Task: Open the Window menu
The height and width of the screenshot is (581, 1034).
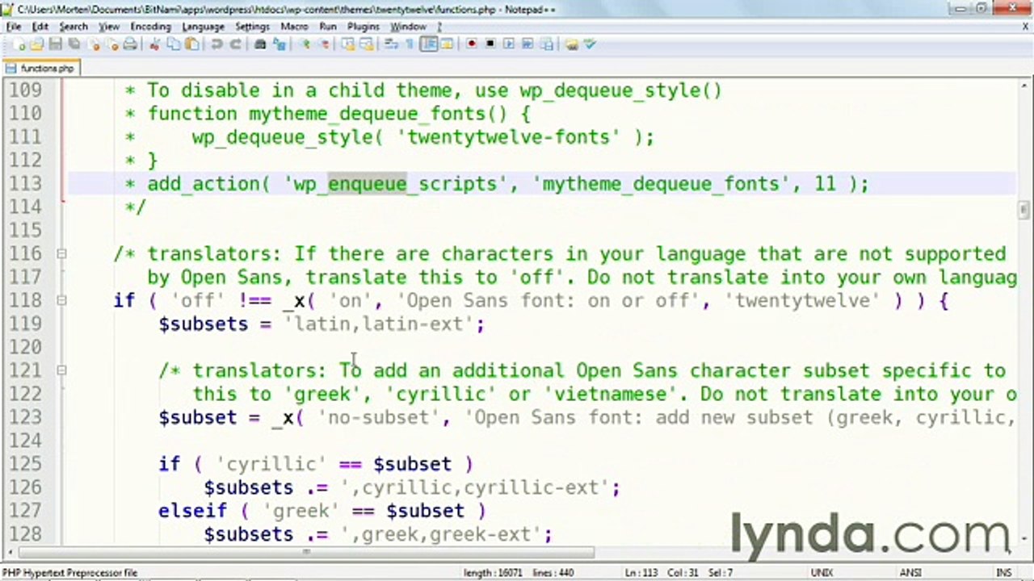Action: pos(408,27)
